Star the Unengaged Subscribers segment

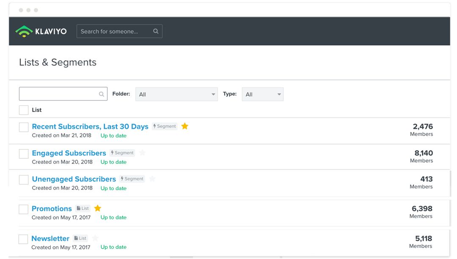click(152, 179)
